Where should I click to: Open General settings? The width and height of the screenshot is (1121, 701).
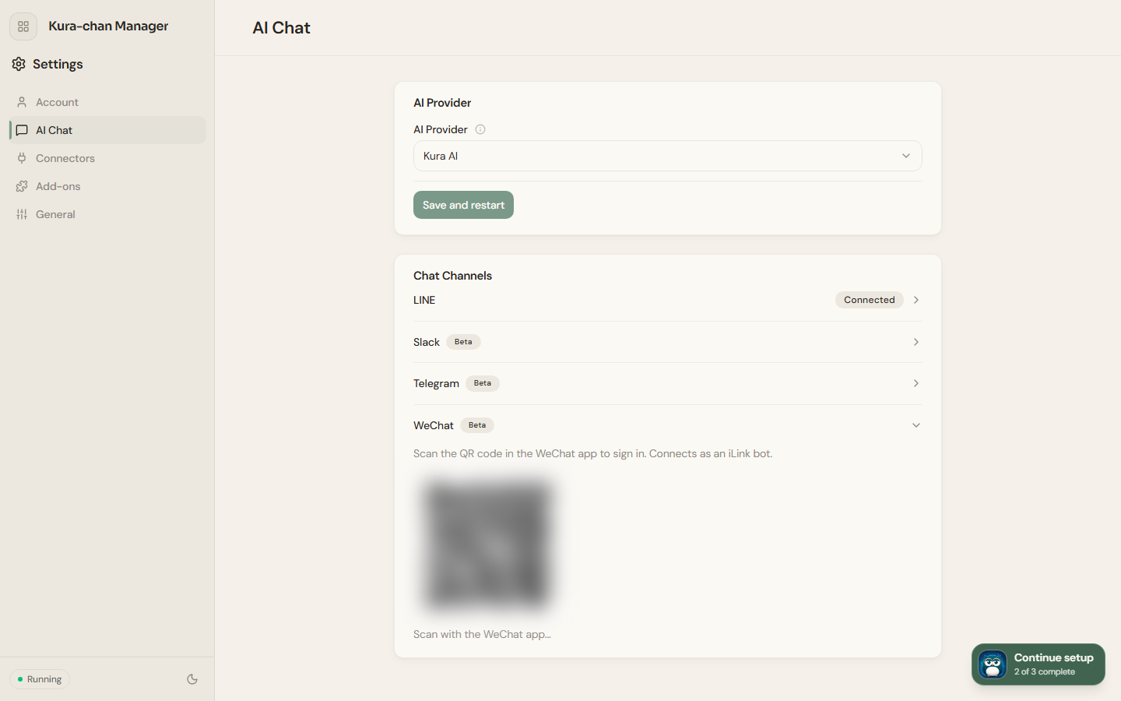tap(107, 214)
